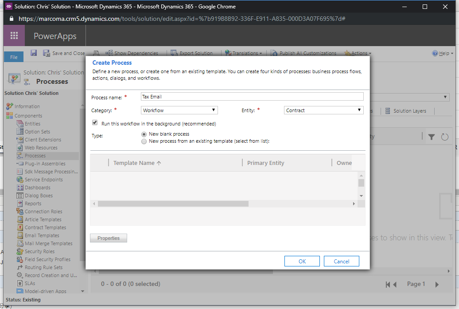Click the Client Extensions icon
The height and width of the screenshot is (309, 459).
[x=20, y=139]
